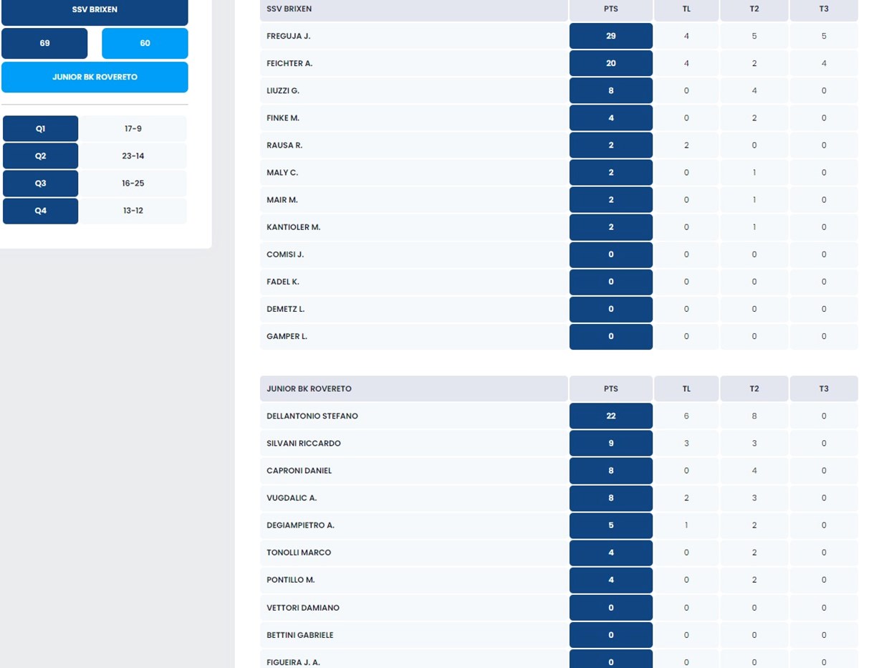This screenshot has height=668, width=874.
Task: Click the Q3 score 16-25
Action: [133, 183]
